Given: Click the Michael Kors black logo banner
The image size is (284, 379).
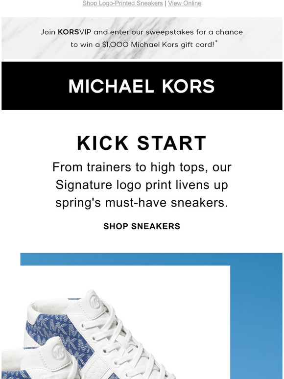Looking at the screenshot, I should coord(142,86).
